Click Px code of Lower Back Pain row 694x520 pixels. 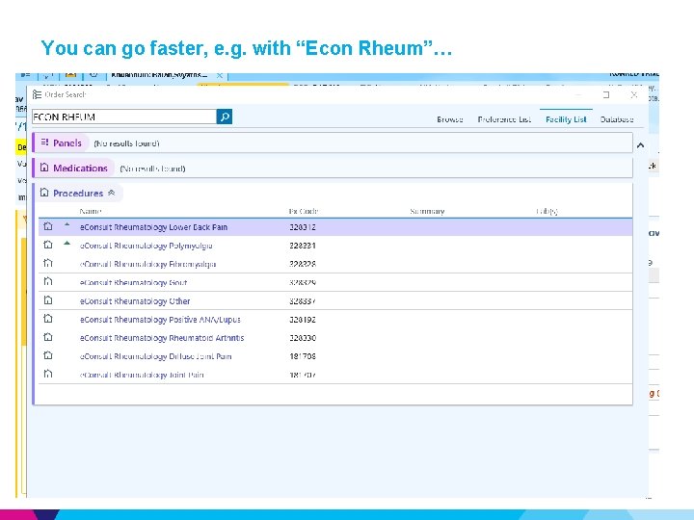[x=303, y=227]
